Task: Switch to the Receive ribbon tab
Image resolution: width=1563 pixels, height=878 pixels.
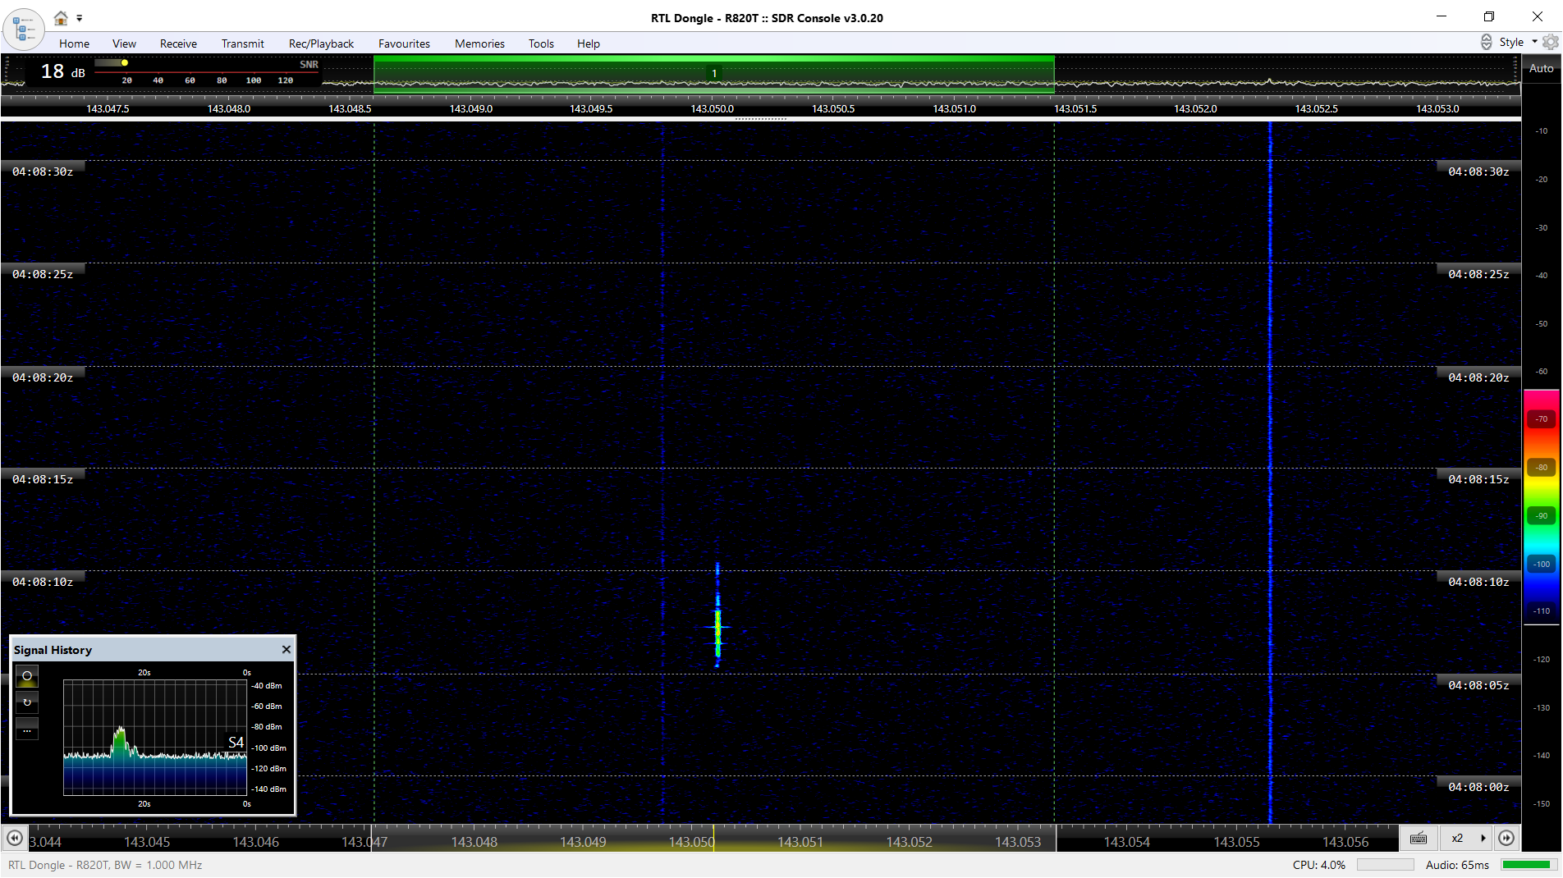Action: 178,43
